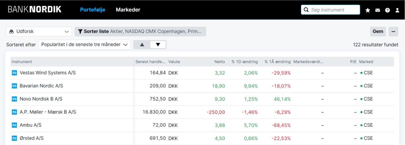Open the messages envelope icon

pyautogui.click(x=378, y=10)
